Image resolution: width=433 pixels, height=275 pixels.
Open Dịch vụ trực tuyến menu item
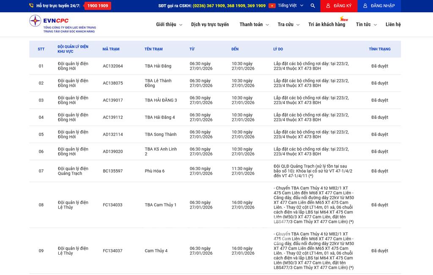tap(210, 25)
